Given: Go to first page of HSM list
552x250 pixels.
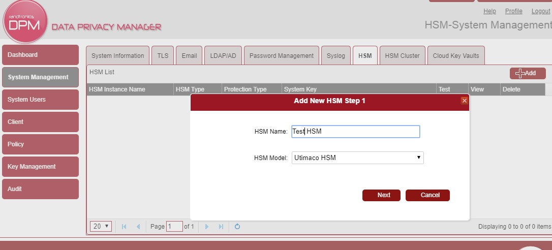Looking at the screenshot, I should (x=124, y=227).
